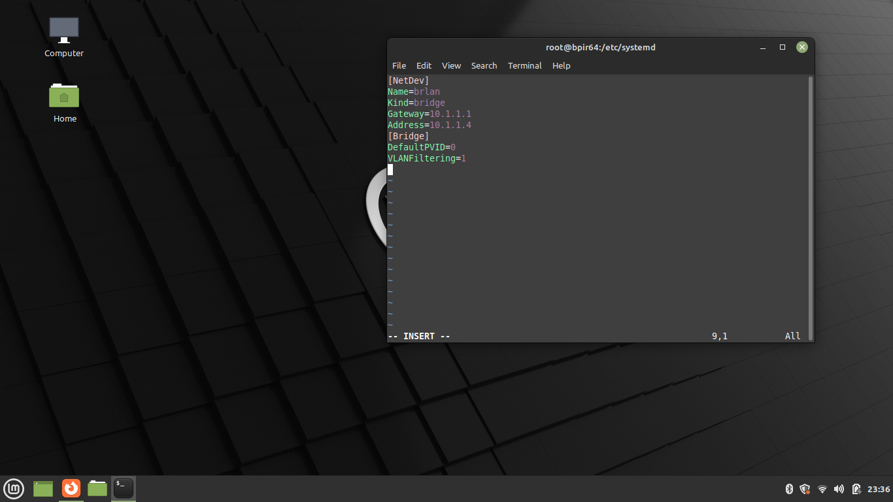Click the VLANFiltering=1 line
This screenshot has height=502, width=893.
[427, 158]
